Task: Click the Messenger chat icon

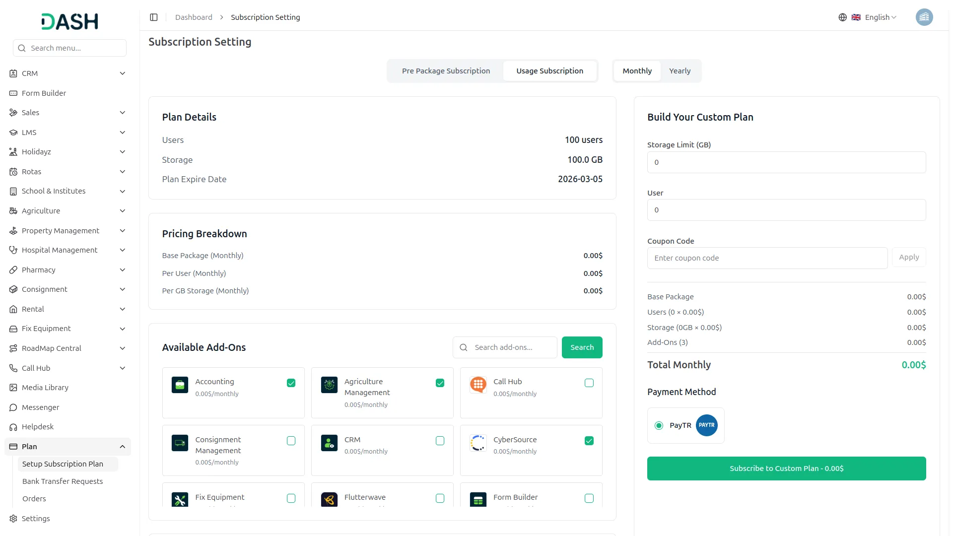Action: tap(13, 407)
